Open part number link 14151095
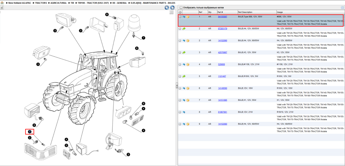 click(x=223, y=100)
